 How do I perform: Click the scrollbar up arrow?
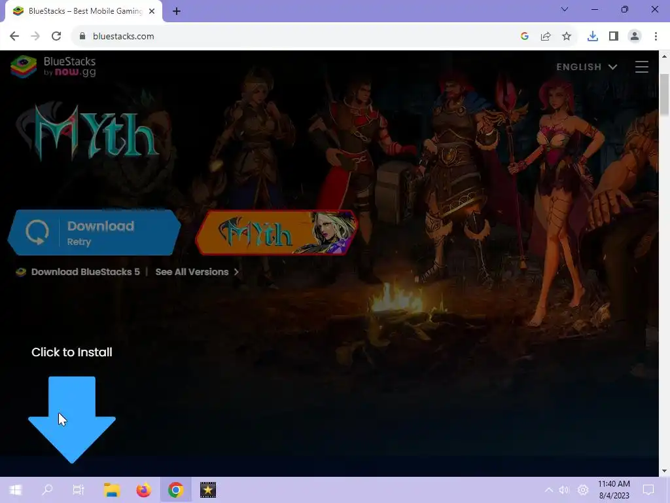click(665, 56)
